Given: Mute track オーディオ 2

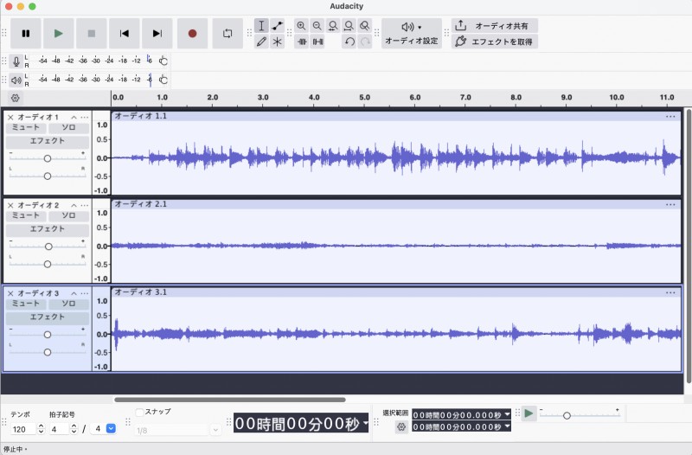Looking at the screenshot, I should (x=26, y=215).
